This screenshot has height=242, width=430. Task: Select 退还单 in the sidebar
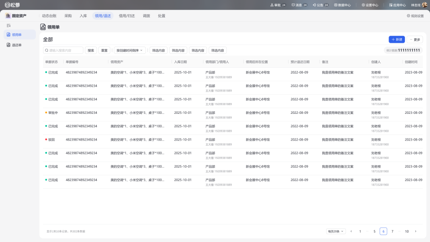[x=17, y=45]
